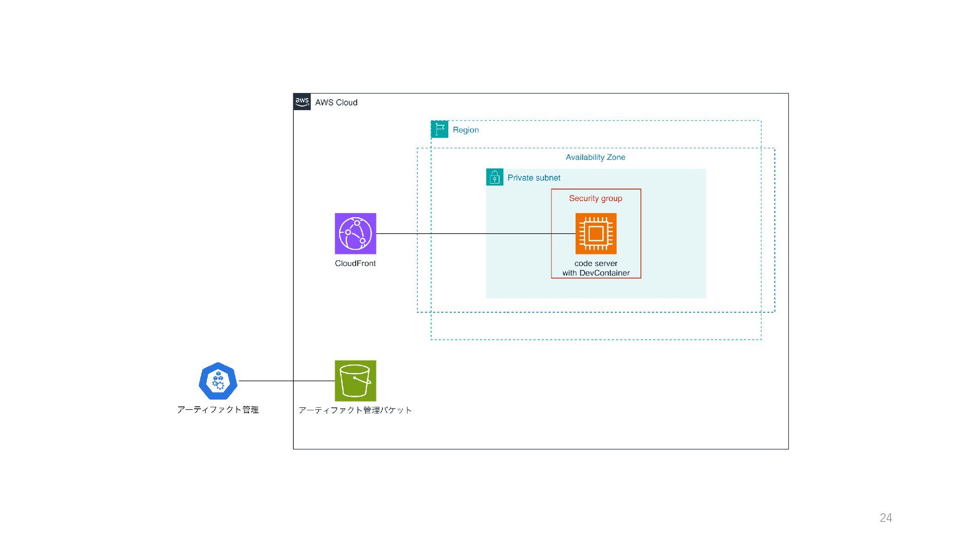Screen dimensions: 966x543
Task: Click the Security group title
Action: pos(595,199)
